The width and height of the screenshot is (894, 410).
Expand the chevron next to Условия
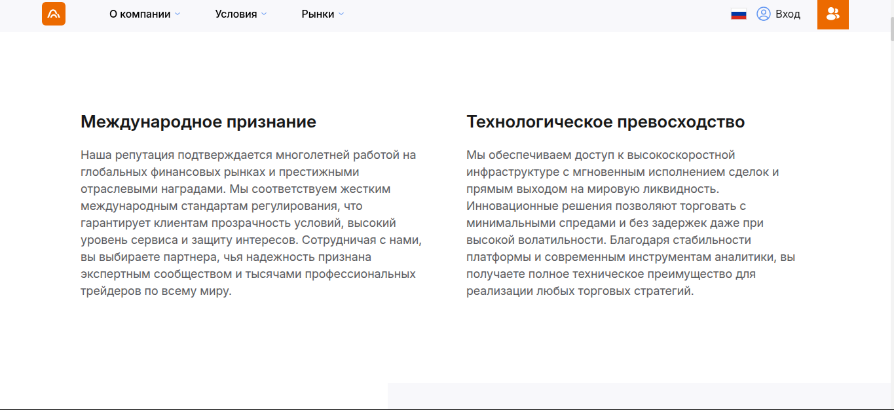click(264, 14)
